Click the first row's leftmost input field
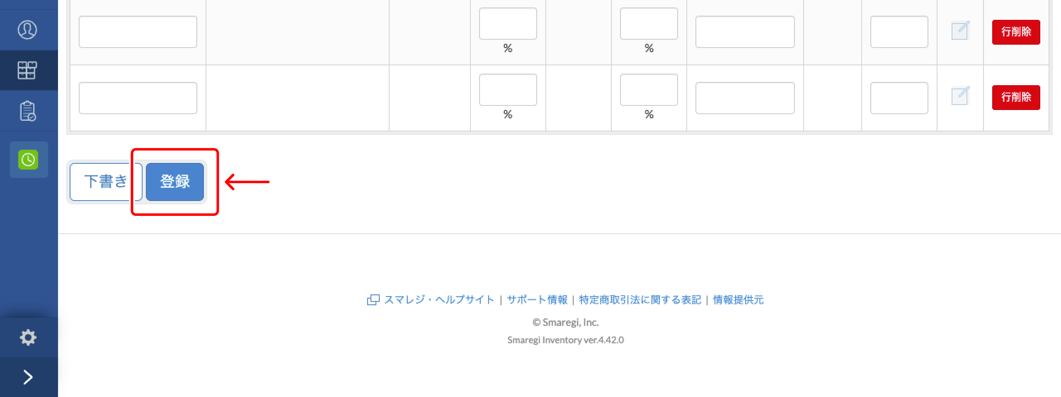 click(x=137, y=31)
